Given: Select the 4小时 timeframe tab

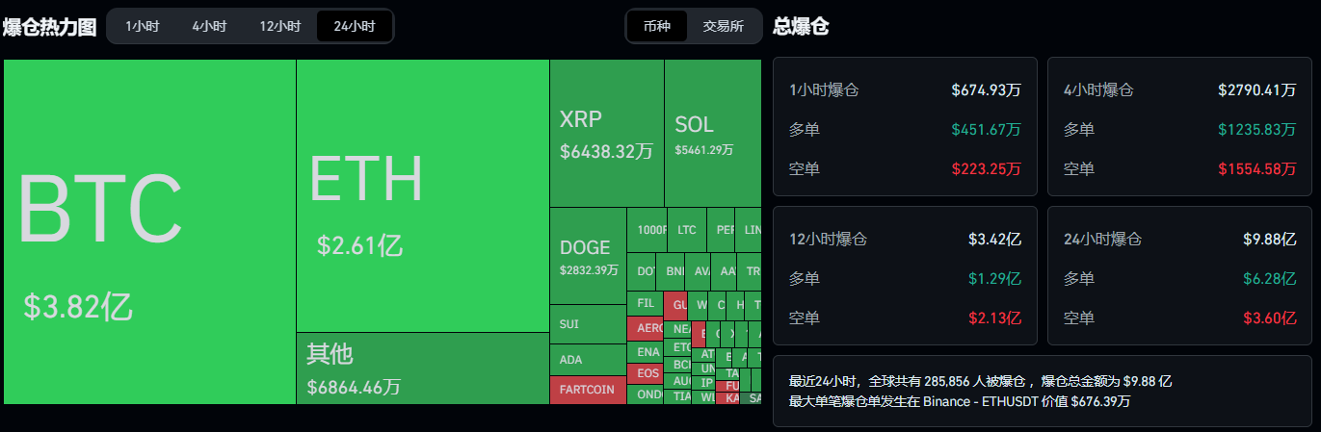Looking at the screenshot, I should click(209, 26).
